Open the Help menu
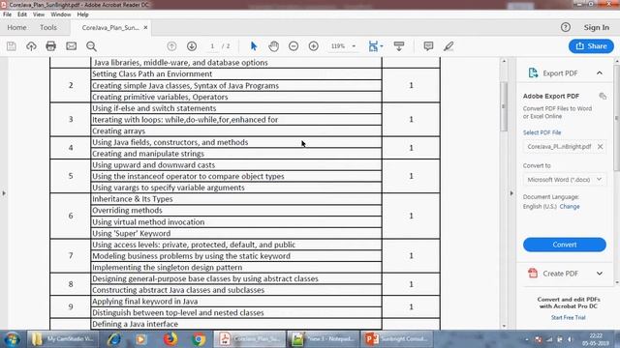 tap(82, 14)
